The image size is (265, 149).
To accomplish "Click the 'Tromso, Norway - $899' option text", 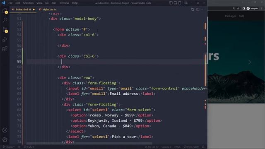I will [111, 115].
